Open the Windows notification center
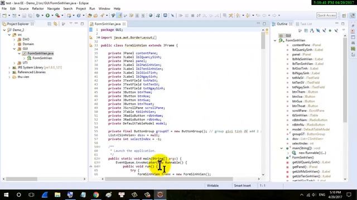Viewport: 357px width, 200px height. pyautogui.click(x=349, y=194)
